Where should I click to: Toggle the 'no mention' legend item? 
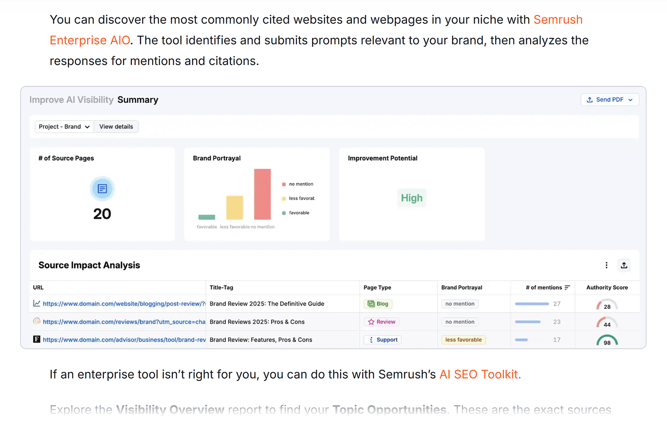pyautogui.click(x=297, y=184)
